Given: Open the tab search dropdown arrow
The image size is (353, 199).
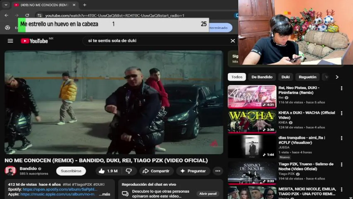Looking at the screenshot, I should pos(6,5).
